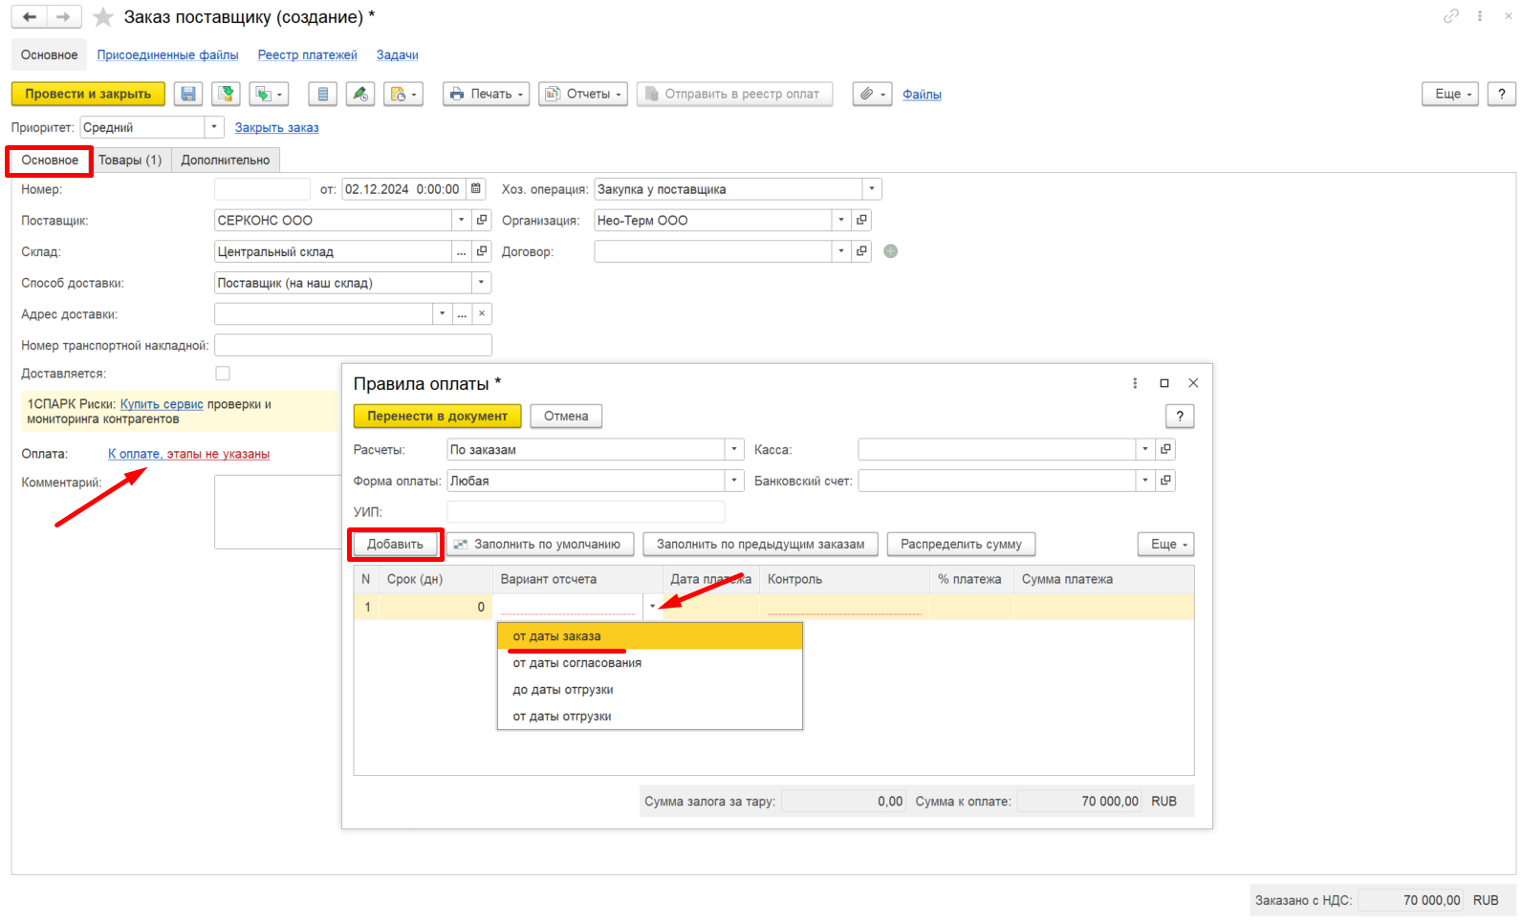Click the Отмена button in dialog
Image resolution: width=1522 pixels, height=923 pixels.
coord(566,416)
